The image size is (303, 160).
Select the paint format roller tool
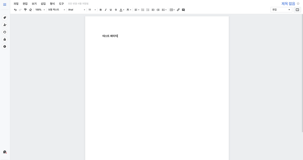25,10
